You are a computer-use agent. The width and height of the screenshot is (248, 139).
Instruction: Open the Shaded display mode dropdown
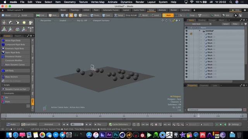63,20
